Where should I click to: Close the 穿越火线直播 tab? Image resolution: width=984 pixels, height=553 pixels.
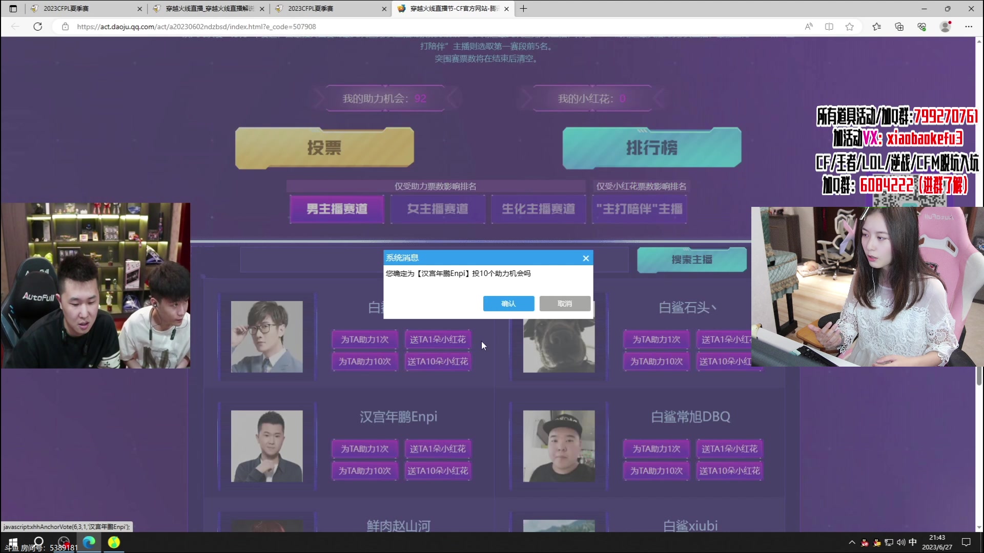point(262,9)
